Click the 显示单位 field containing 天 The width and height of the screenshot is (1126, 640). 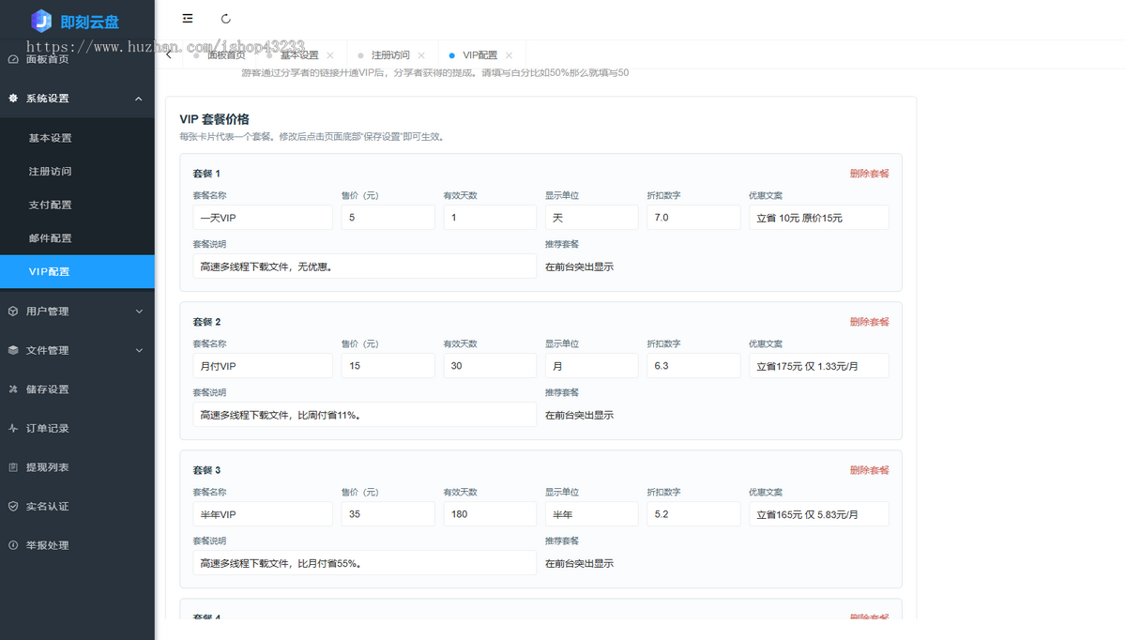[x=591, y=218]
